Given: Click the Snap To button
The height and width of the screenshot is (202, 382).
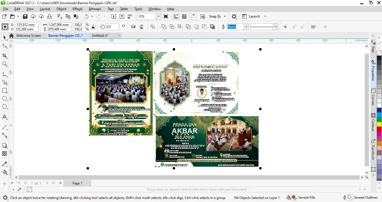Looking at the screenshot, I should click(215, 16).
